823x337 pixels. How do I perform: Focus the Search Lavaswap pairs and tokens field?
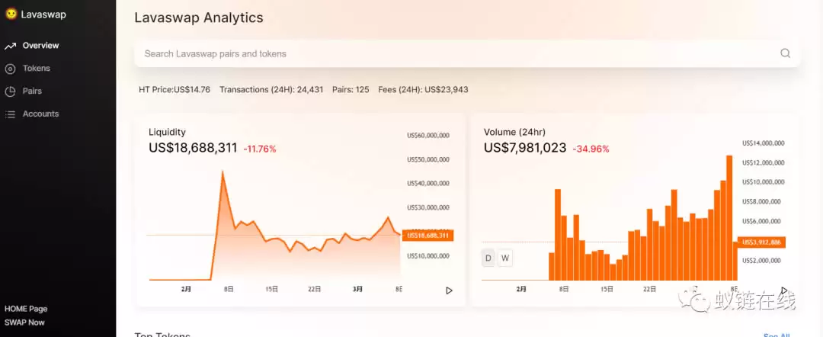pyautogui.click(x=467, y=53)
